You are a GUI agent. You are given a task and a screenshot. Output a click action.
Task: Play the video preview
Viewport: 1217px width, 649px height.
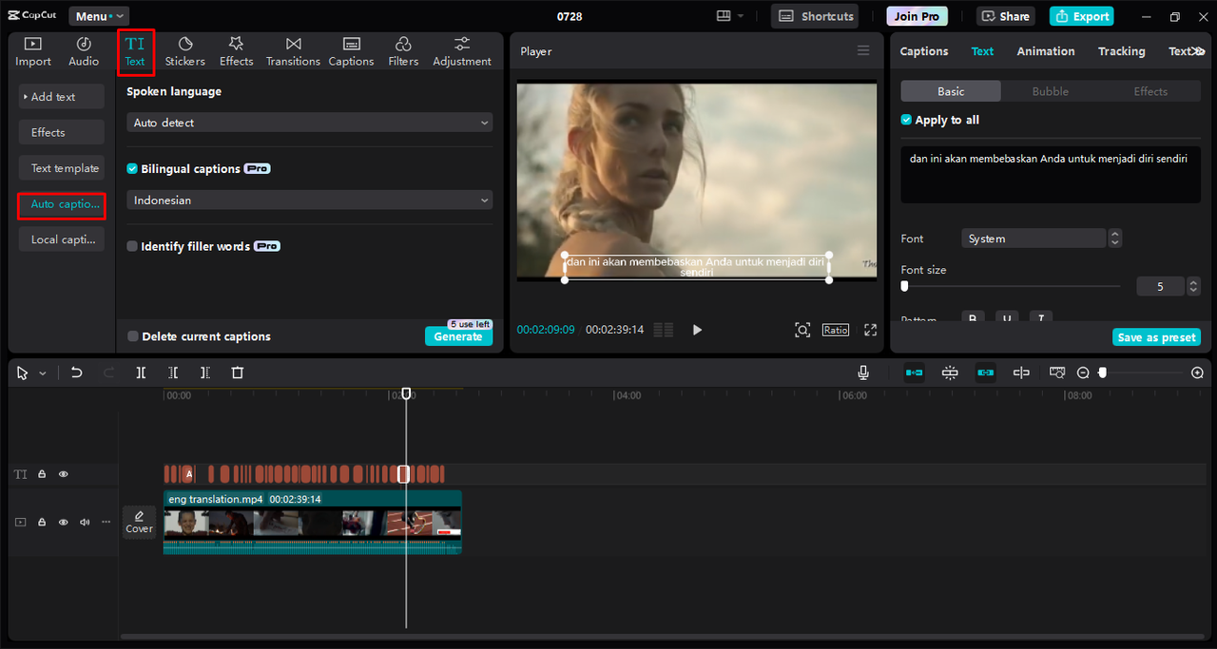(x=697, y=330)
